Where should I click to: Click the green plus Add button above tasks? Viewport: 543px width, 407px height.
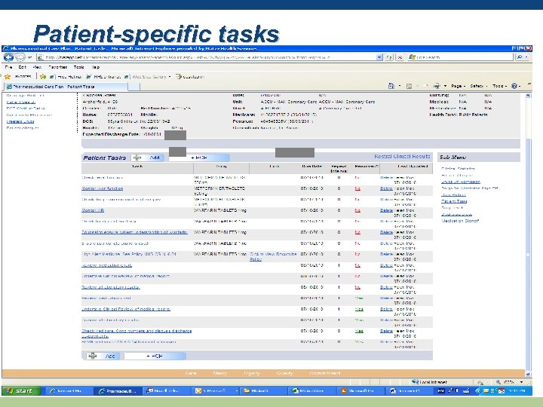[x=147, y=158]
